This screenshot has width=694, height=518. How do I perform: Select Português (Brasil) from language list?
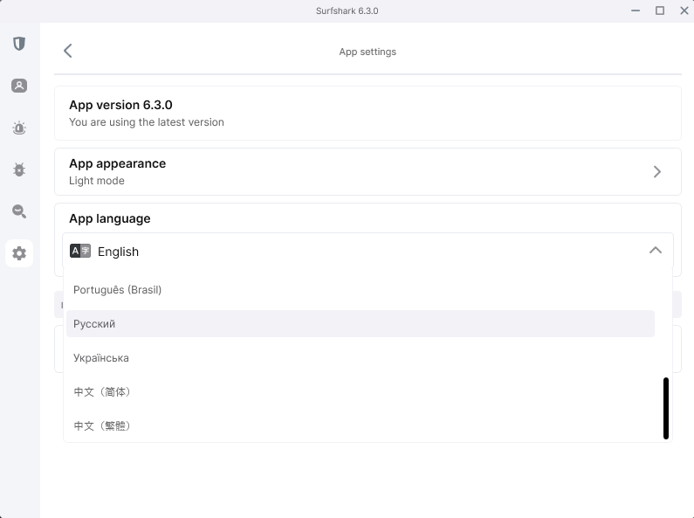pyautogui.click(x=118, y=290)
